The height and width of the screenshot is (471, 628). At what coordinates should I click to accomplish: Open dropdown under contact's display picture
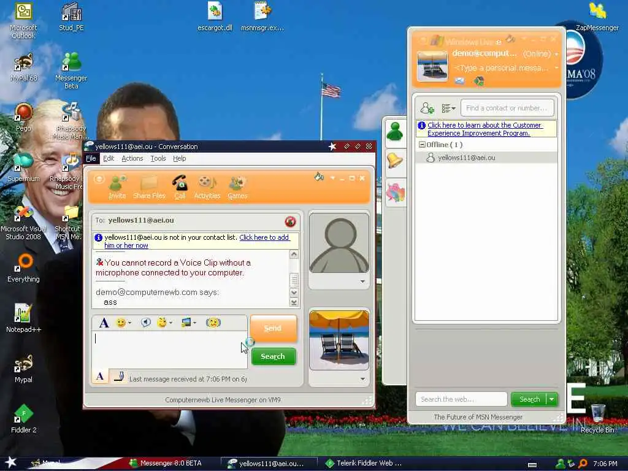point(362,281)
